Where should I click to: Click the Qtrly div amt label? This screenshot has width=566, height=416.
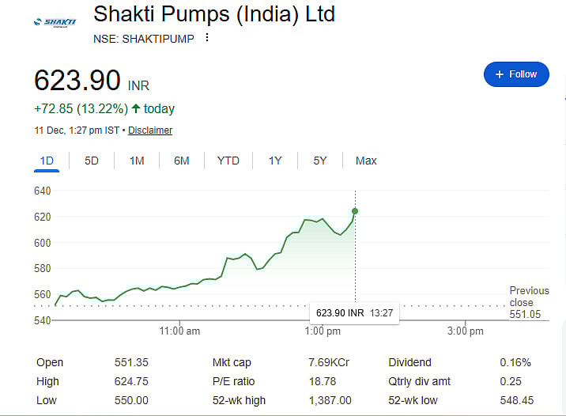pyautogui.click(x=419, y=381)
